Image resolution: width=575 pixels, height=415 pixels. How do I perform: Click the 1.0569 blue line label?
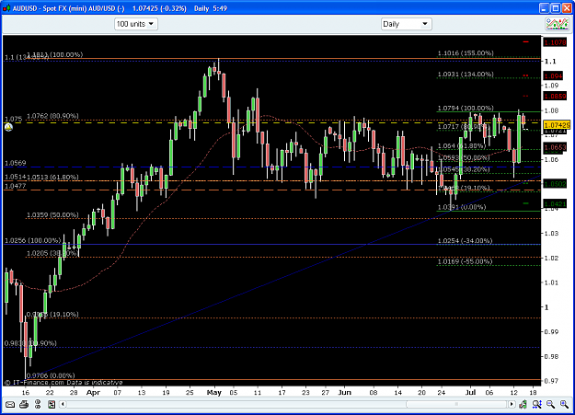coord(15,163)
